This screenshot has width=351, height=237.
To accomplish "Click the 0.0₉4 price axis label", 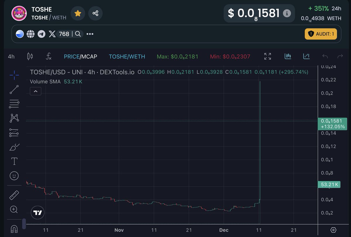I will pos(327,200).
